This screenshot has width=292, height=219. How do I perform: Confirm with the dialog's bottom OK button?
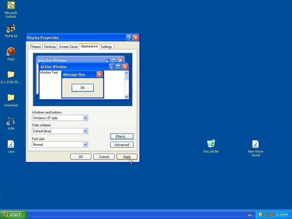(x=81, y=157)
